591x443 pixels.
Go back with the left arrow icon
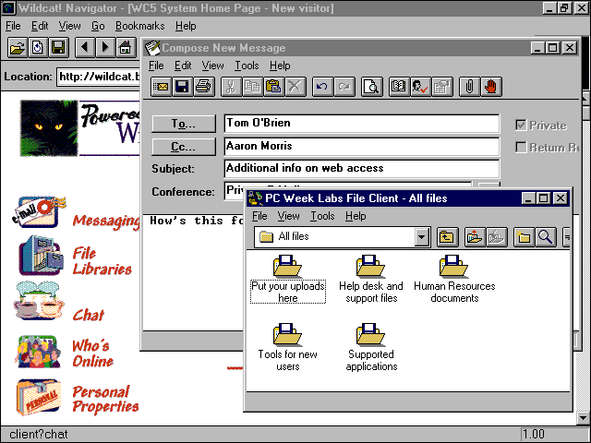pos(84,47)
